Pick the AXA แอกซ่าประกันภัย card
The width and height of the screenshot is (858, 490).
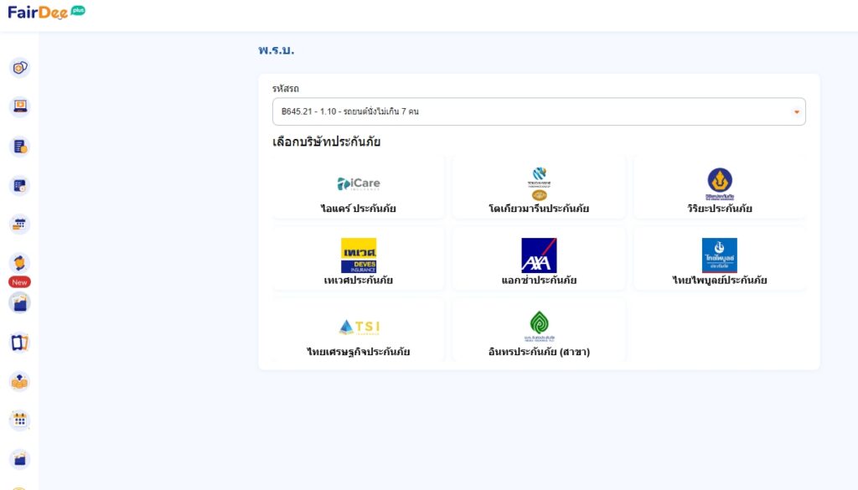point(539,259)
